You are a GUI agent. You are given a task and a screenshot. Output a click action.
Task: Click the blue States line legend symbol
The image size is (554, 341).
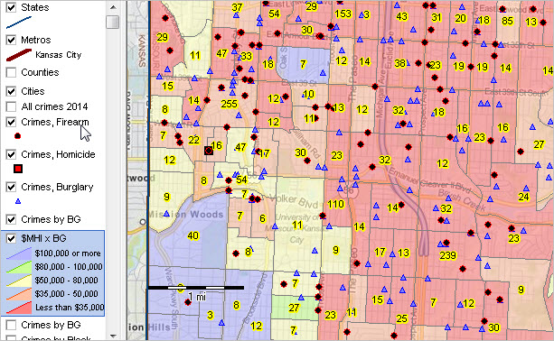[19, 23]
